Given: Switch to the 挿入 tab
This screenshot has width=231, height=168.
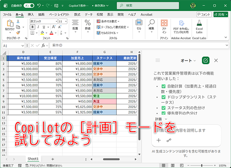Looking at the screenshot, I should point(31,15).
